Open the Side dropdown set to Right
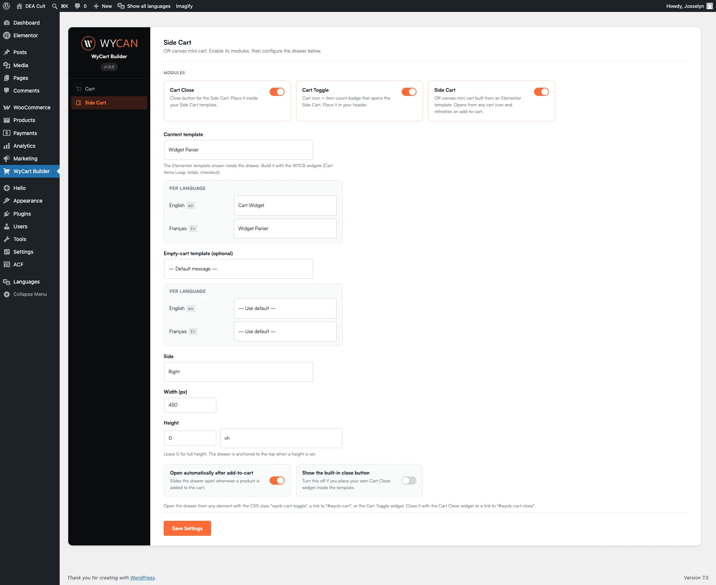Image resolution: width=716 pixels, height=585 pixels. [239, 372]
